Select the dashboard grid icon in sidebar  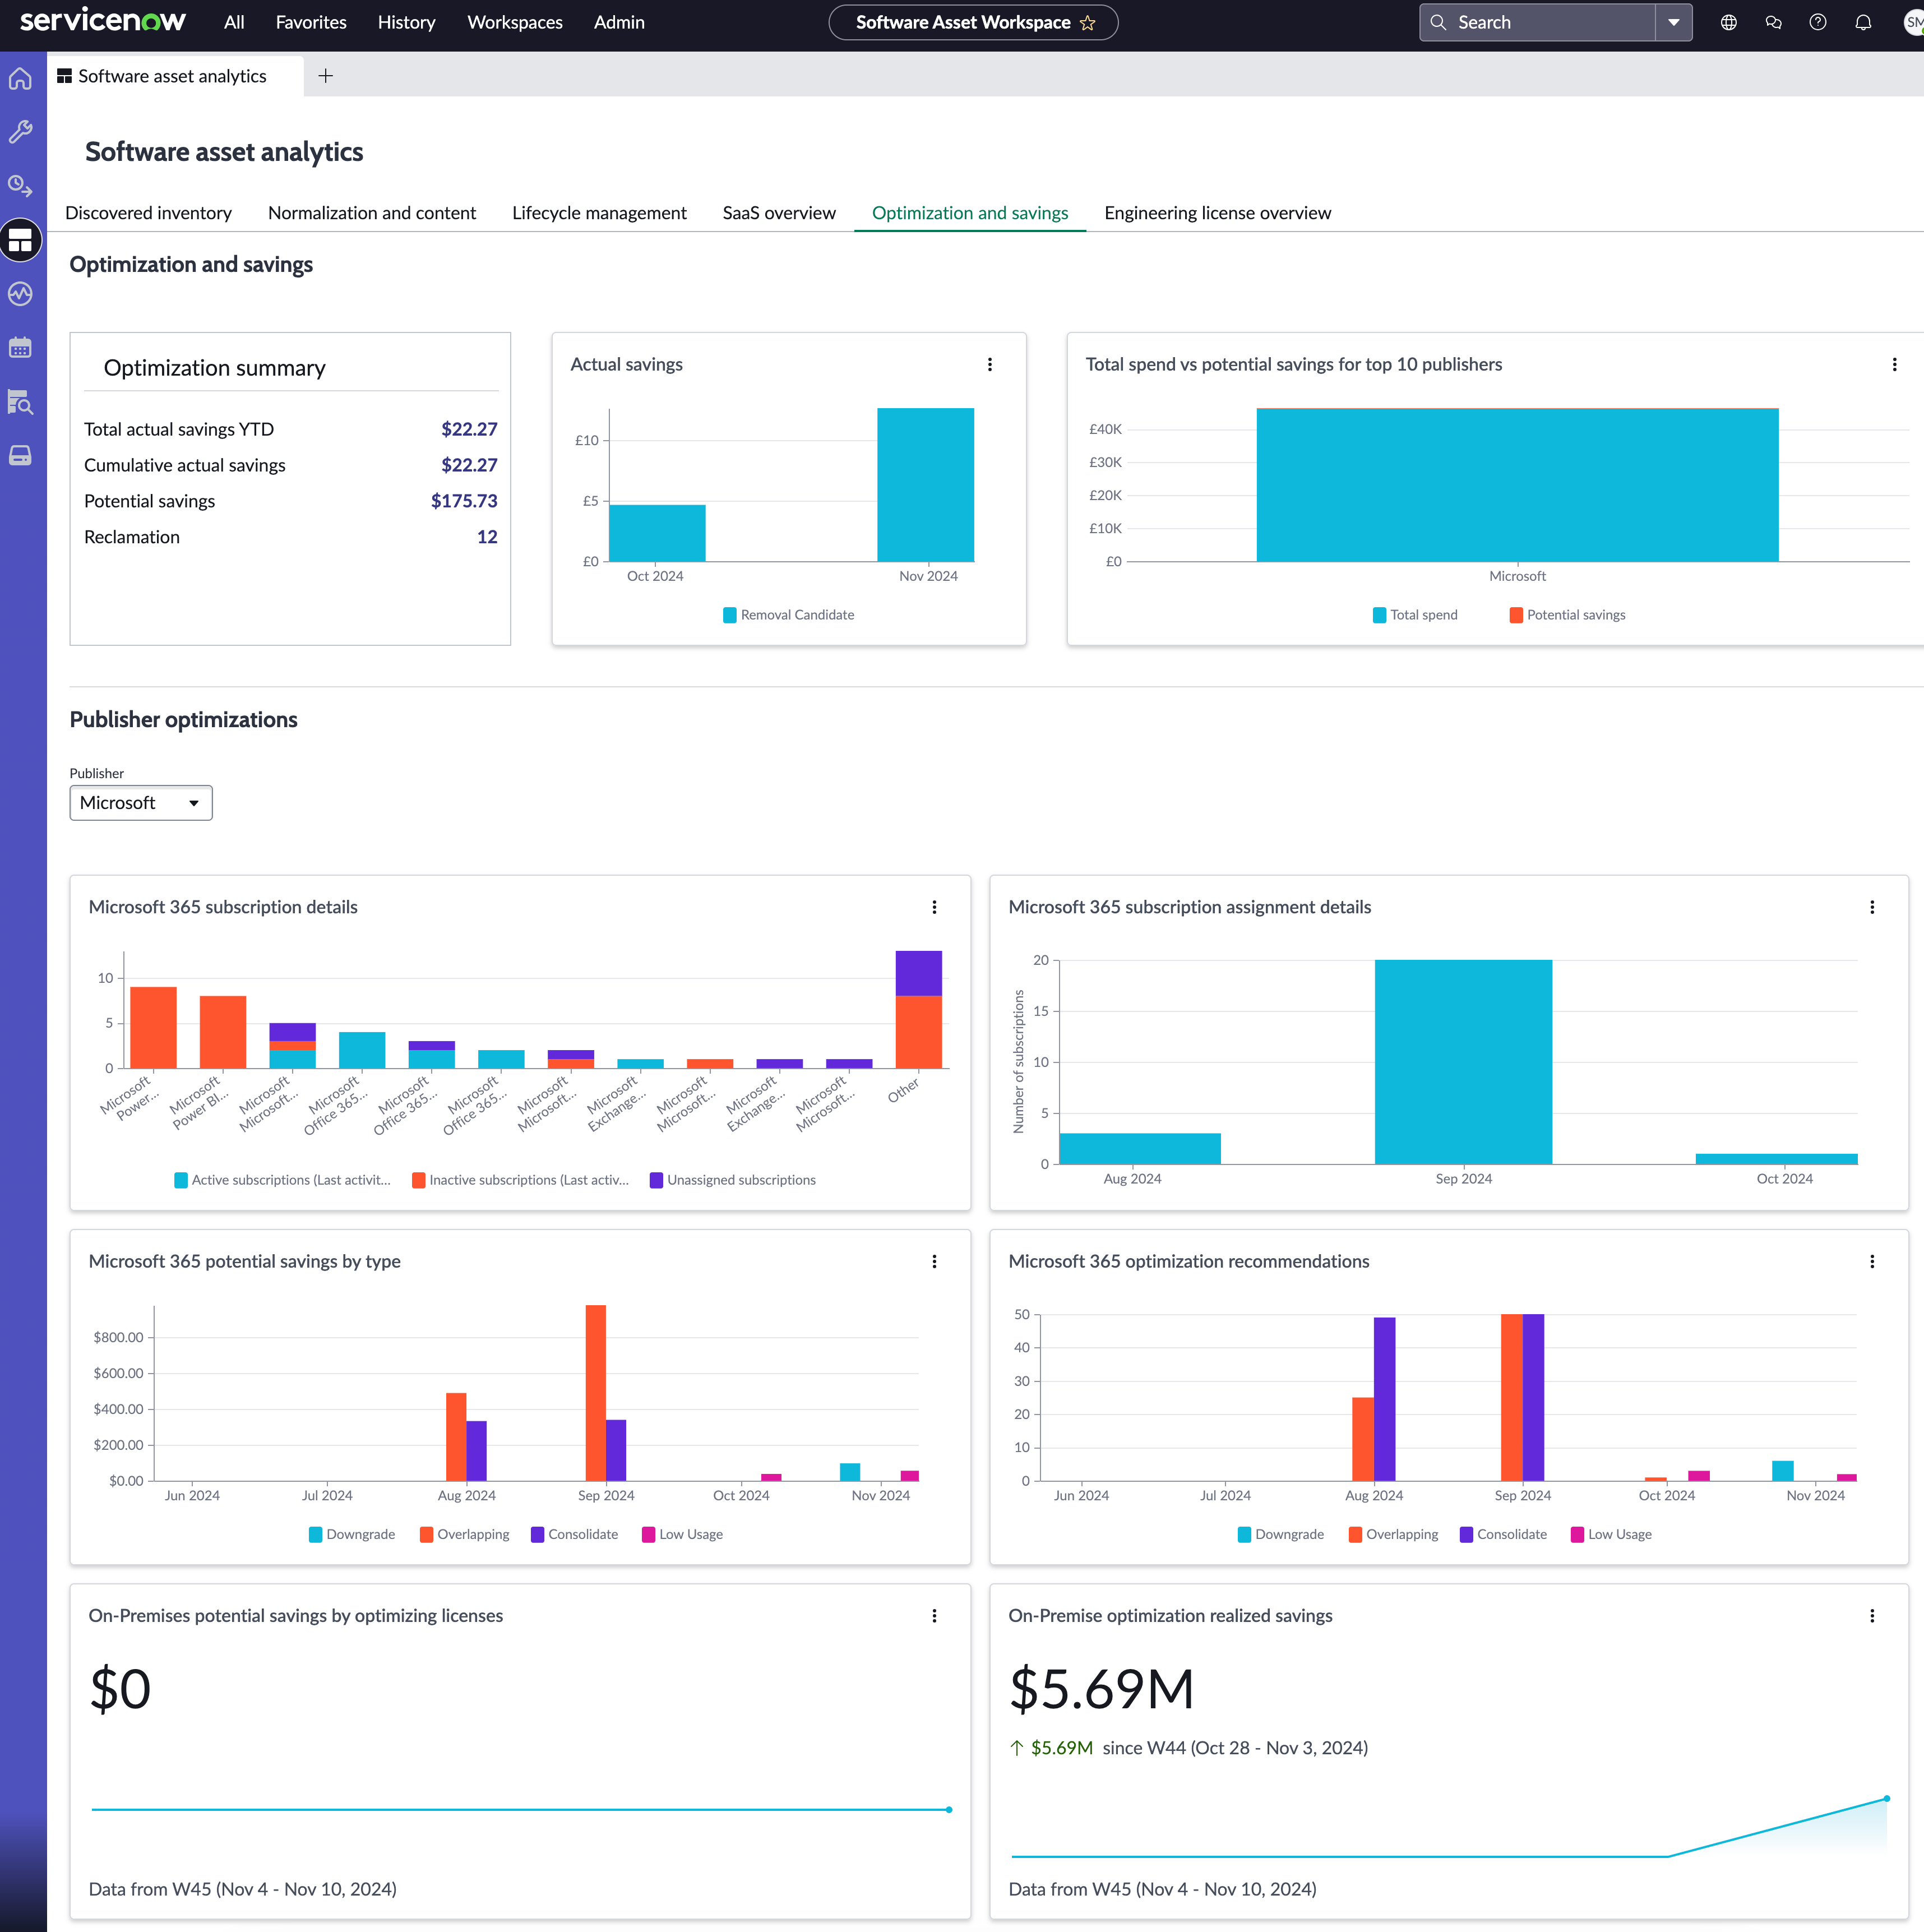point(21,240)
